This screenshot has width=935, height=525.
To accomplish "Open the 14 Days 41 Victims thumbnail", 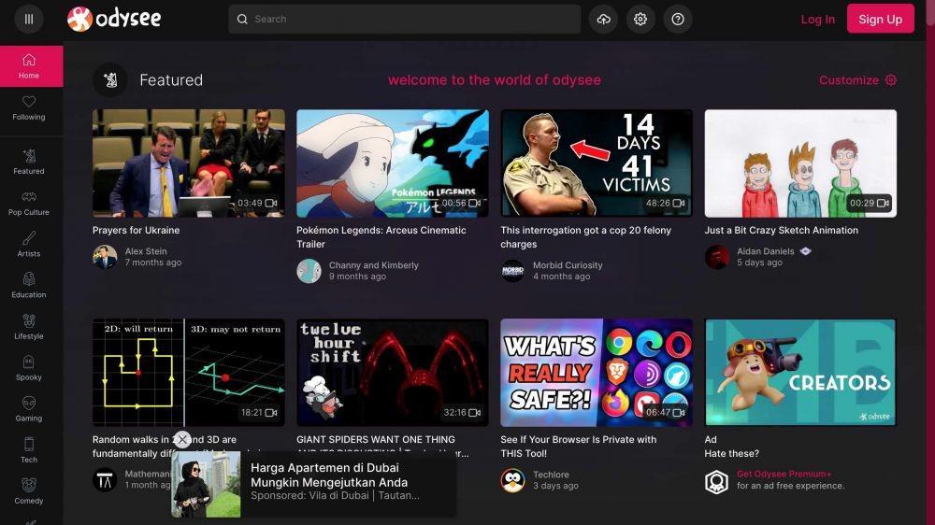I will (x=597, y=163).
